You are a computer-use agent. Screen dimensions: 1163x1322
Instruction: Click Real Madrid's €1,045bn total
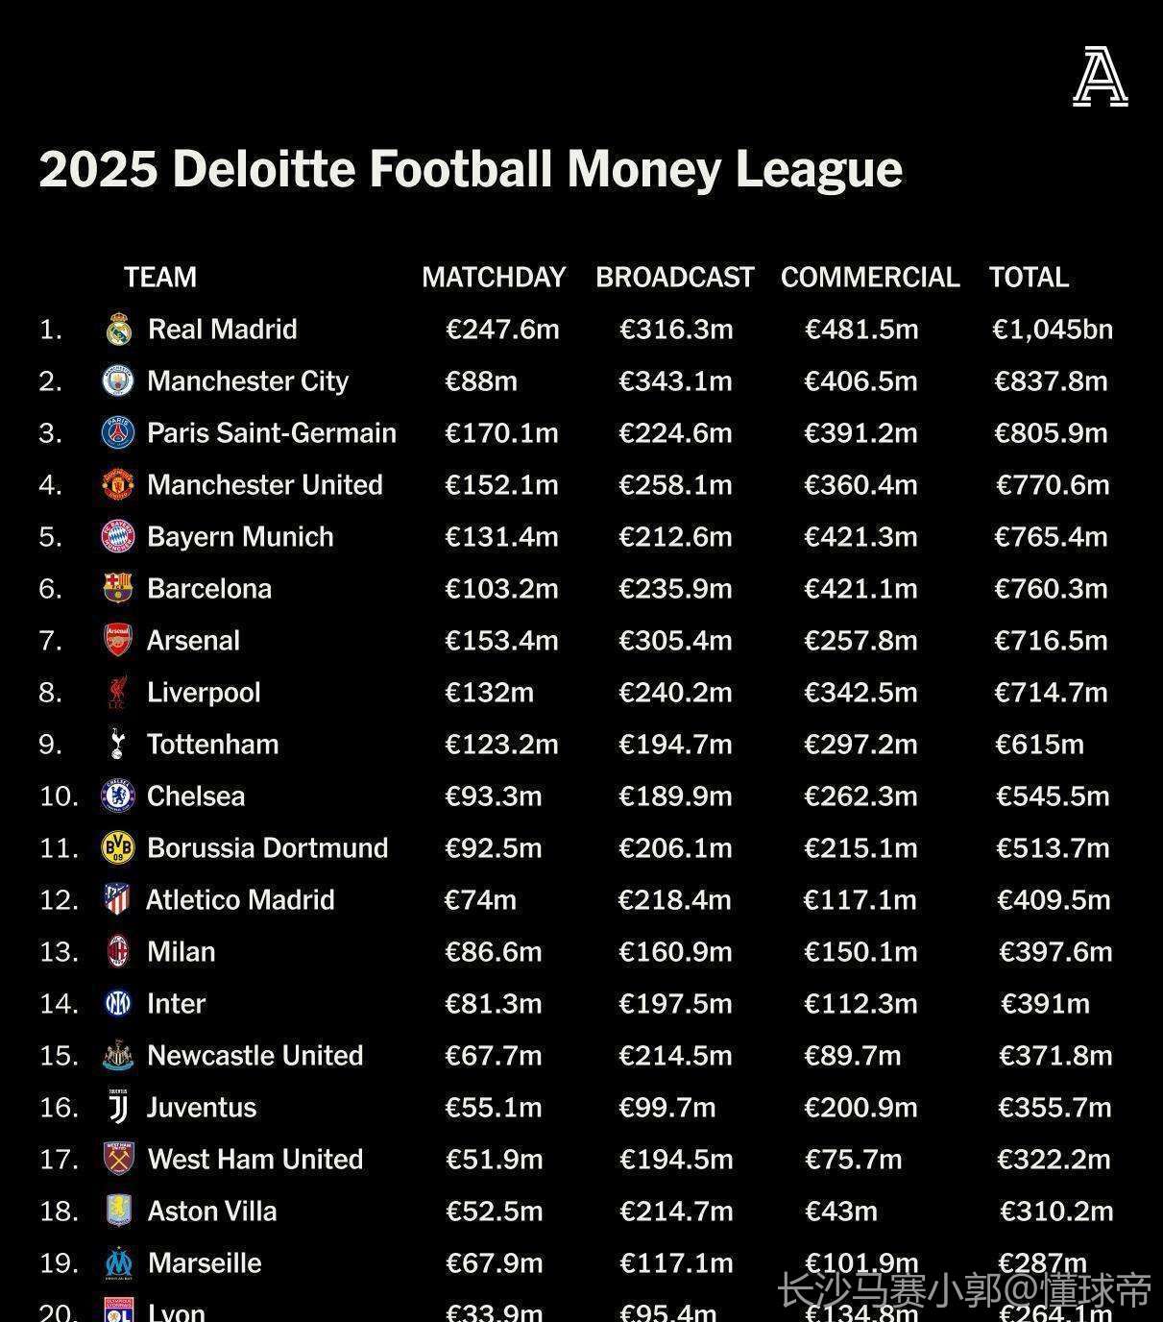coord(1053,330)
